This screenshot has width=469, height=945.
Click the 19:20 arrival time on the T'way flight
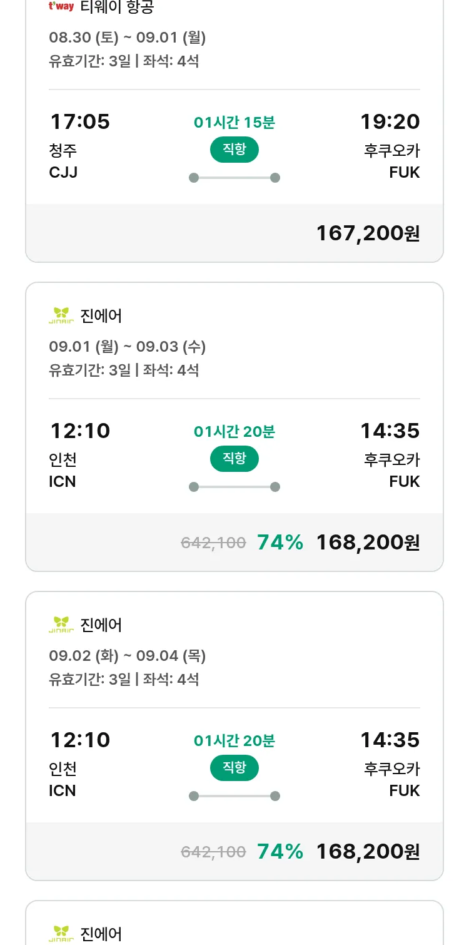click(x=390, y=121)
